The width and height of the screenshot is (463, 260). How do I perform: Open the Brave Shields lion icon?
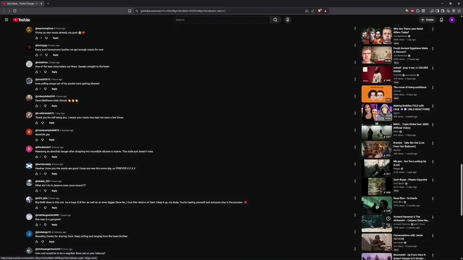(x=319, y=11)
